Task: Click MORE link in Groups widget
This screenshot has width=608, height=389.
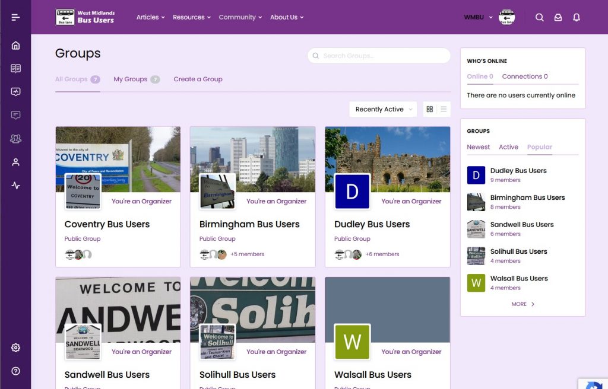Action: 522,304
